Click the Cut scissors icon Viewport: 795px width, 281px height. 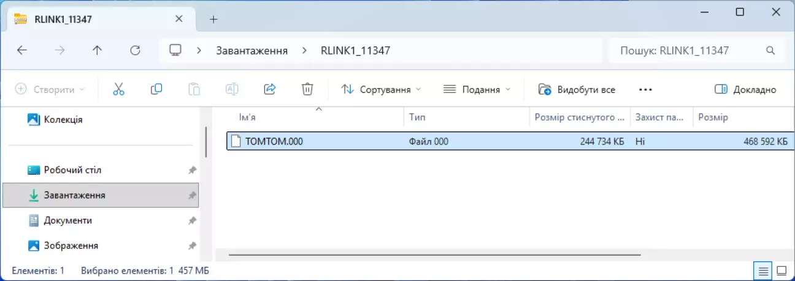pos(118,90)
